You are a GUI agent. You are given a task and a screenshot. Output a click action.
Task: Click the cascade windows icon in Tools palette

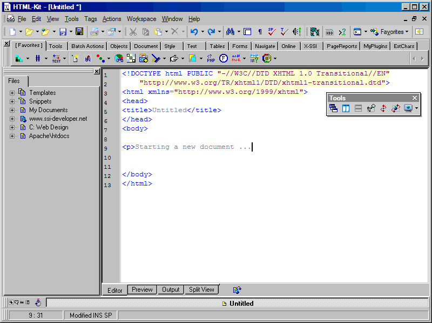pyautogui.click(x=333, y=108)
